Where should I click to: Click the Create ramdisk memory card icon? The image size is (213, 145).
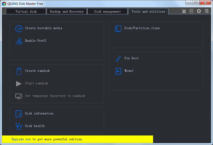coord(19,71)
